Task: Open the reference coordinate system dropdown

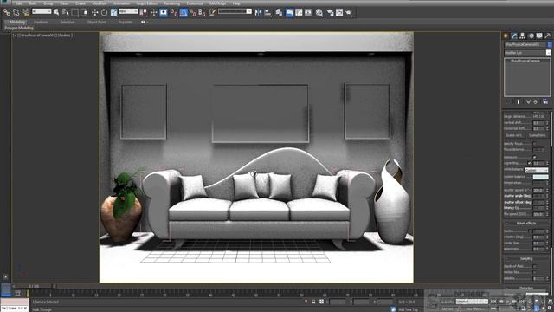Action: point(128,11)
